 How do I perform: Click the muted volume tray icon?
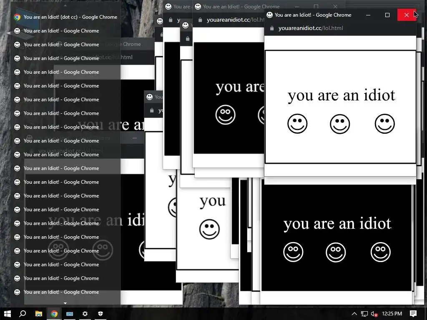(x=374, y=314)
